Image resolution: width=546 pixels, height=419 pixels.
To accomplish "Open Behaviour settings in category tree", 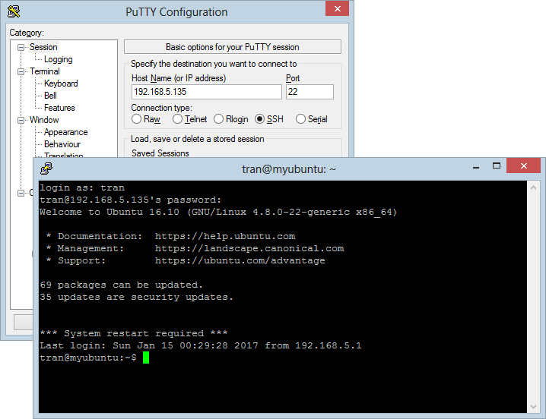I will point(62,144).
